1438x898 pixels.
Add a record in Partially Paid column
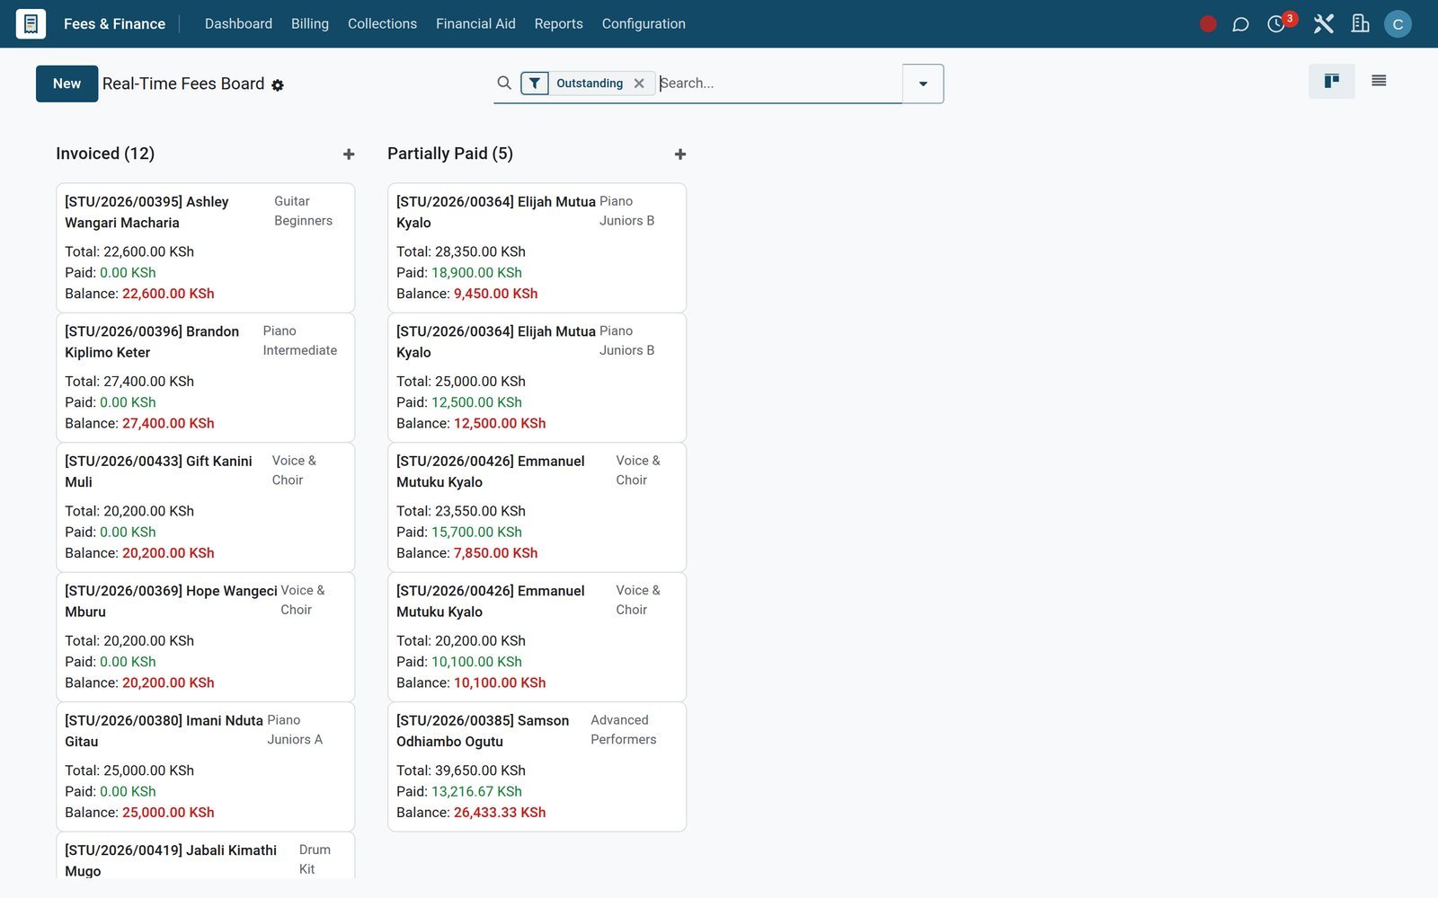coord(680,154)
